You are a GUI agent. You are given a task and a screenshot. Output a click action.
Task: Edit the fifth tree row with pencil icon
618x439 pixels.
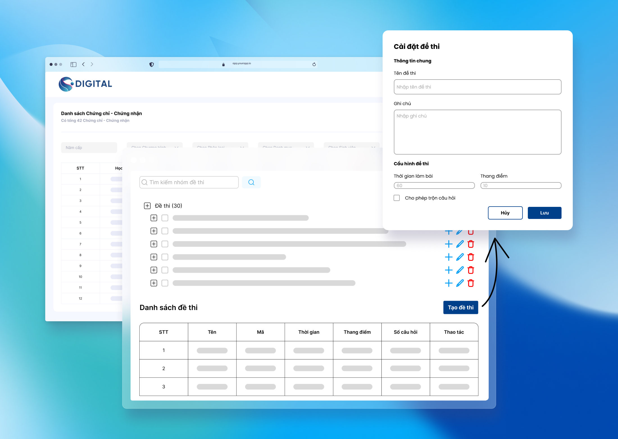tap(460, 270)
